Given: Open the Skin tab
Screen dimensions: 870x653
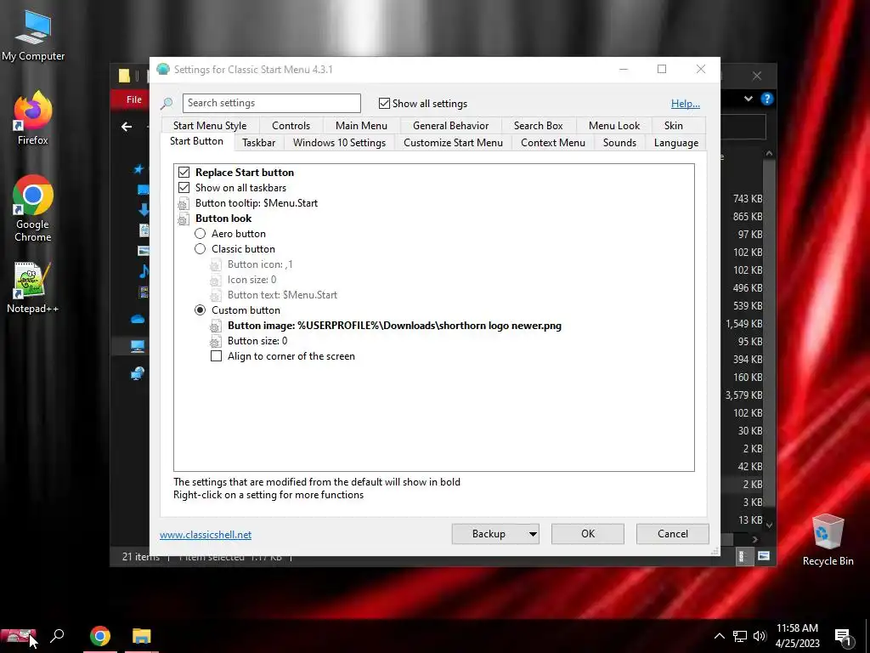Looking at the screenshot, I should pyautogui.click(x=673, y=126).
